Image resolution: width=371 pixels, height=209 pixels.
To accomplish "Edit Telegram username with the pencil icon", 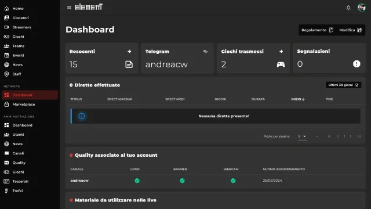I will (x=205, y=52).
